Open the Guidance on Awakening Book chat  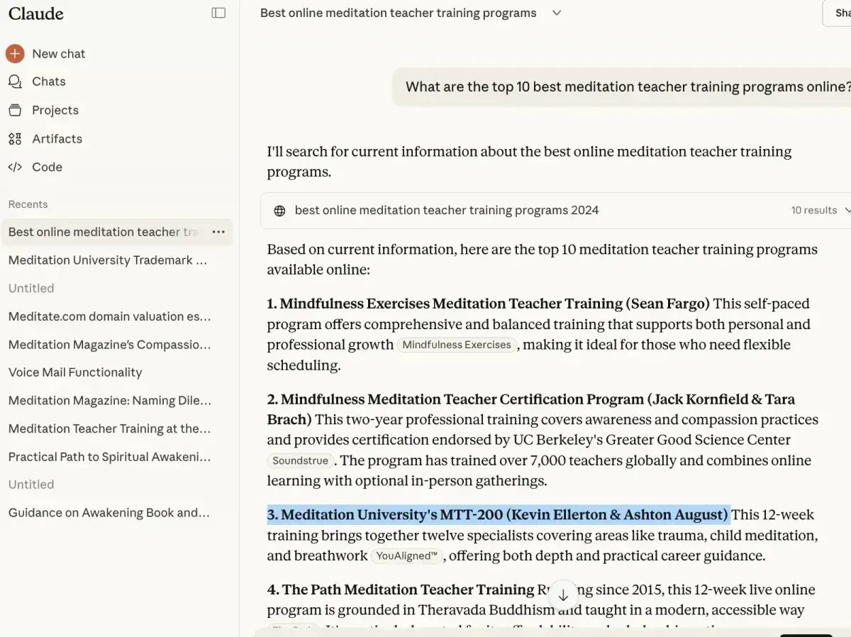tap(110, 513)
